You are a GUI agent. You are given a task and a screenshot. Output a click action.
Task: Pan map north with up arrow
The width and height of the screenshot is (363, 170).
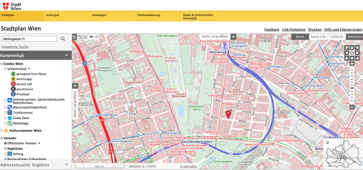(352, 48)
